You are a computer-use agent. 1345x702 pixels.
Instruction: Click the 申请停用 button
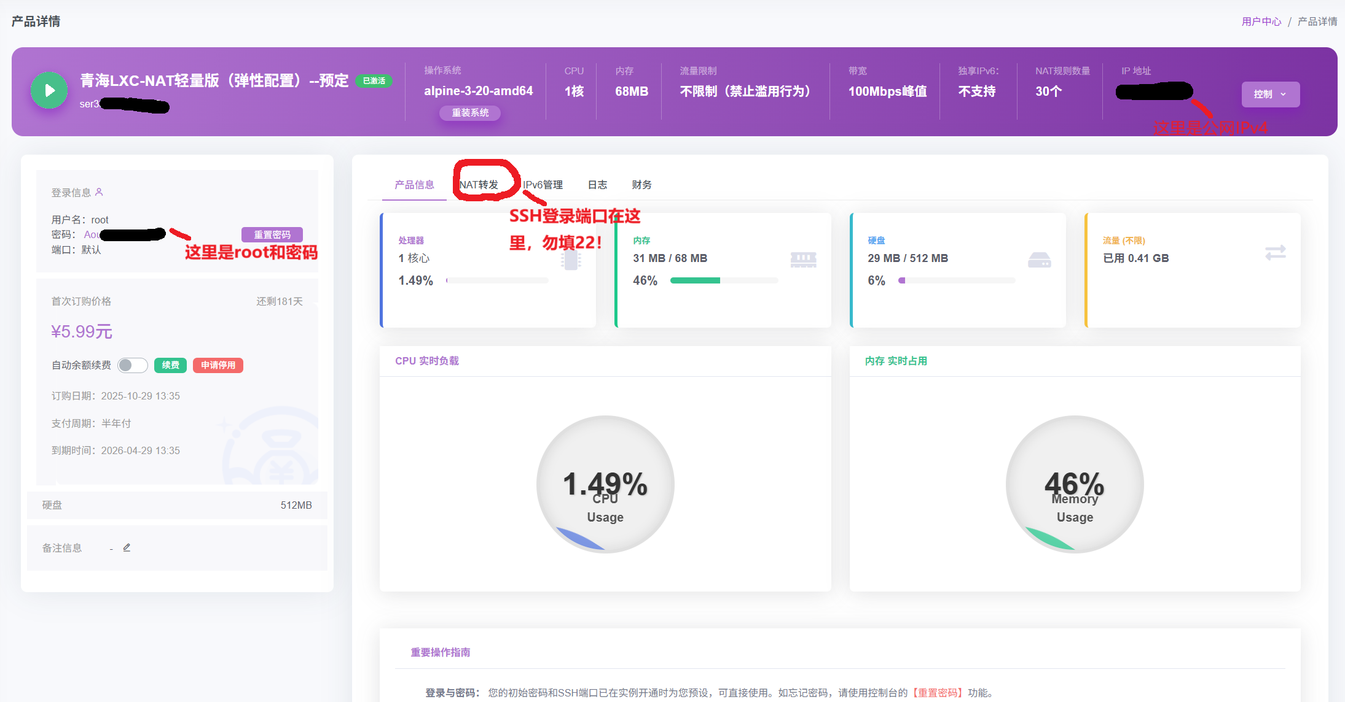pos(218,365)
